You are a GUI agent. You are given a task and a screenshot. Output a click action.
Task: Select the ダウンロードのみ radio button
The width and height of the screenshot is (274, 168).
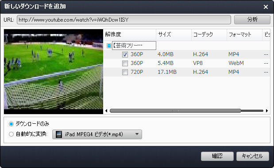11,124
